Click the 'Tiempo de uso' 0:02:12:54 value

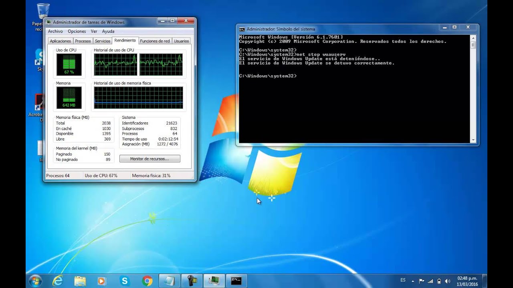(x=168, y=139)
